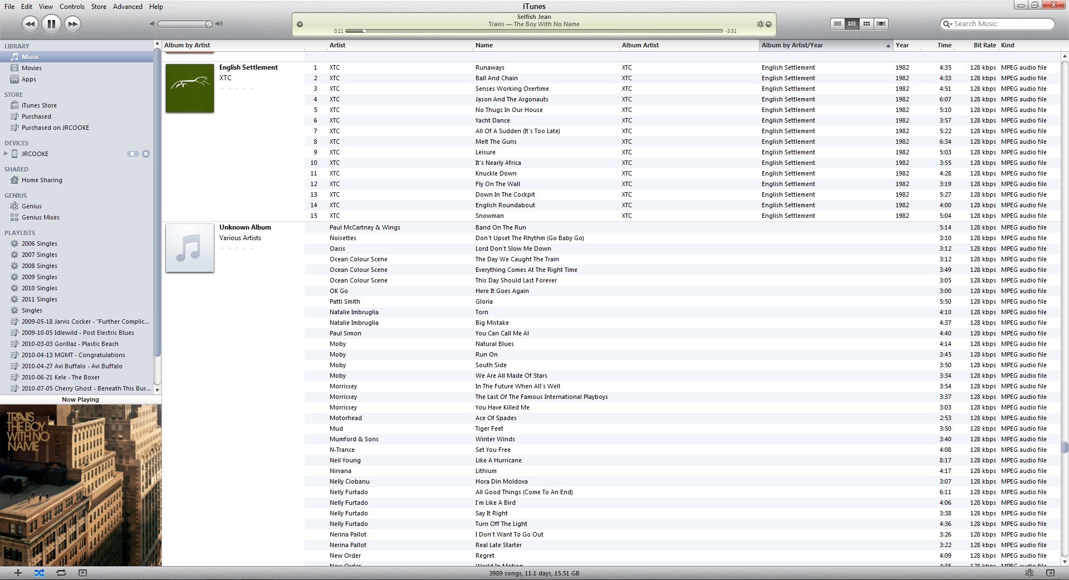Select Music in the library sidebar

pos(76,57)
